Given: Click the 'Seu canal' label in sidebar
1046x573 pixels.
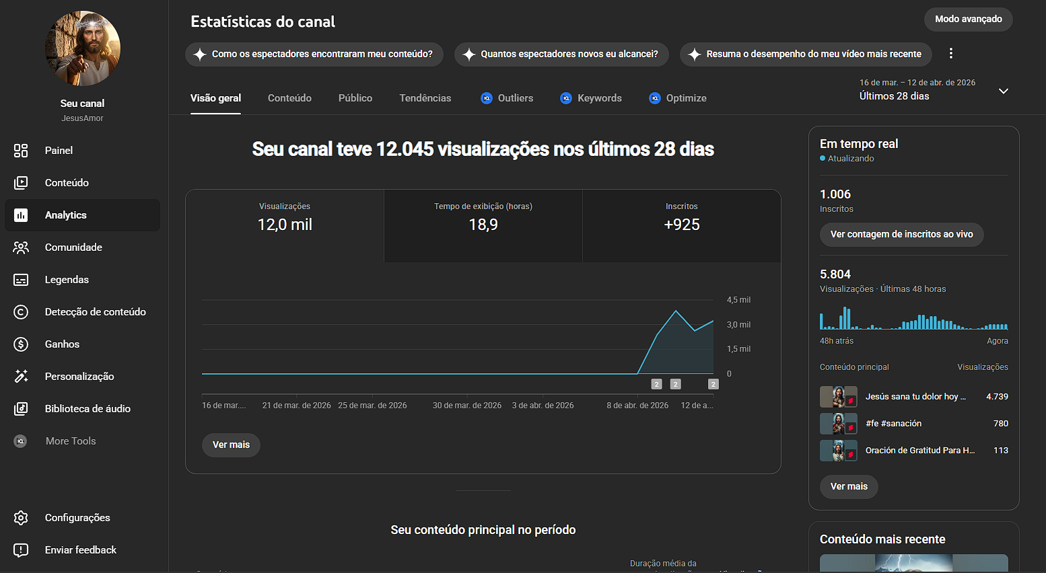Looking at the screenshot, I should point(82,104).
